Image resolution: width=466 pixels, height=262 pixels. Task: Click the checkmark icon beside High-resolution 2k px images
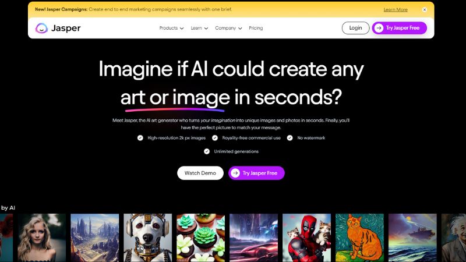coord(140,138)
